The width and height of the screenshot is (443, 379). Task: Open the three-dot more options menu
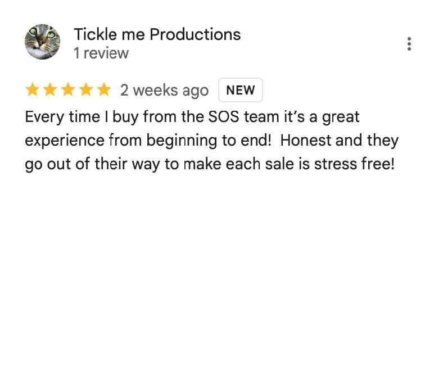click(x=409, y=44)
